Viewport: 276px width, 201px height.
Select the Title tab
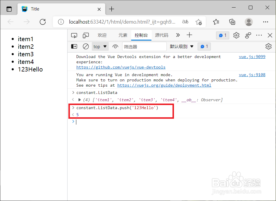[61, 9]
